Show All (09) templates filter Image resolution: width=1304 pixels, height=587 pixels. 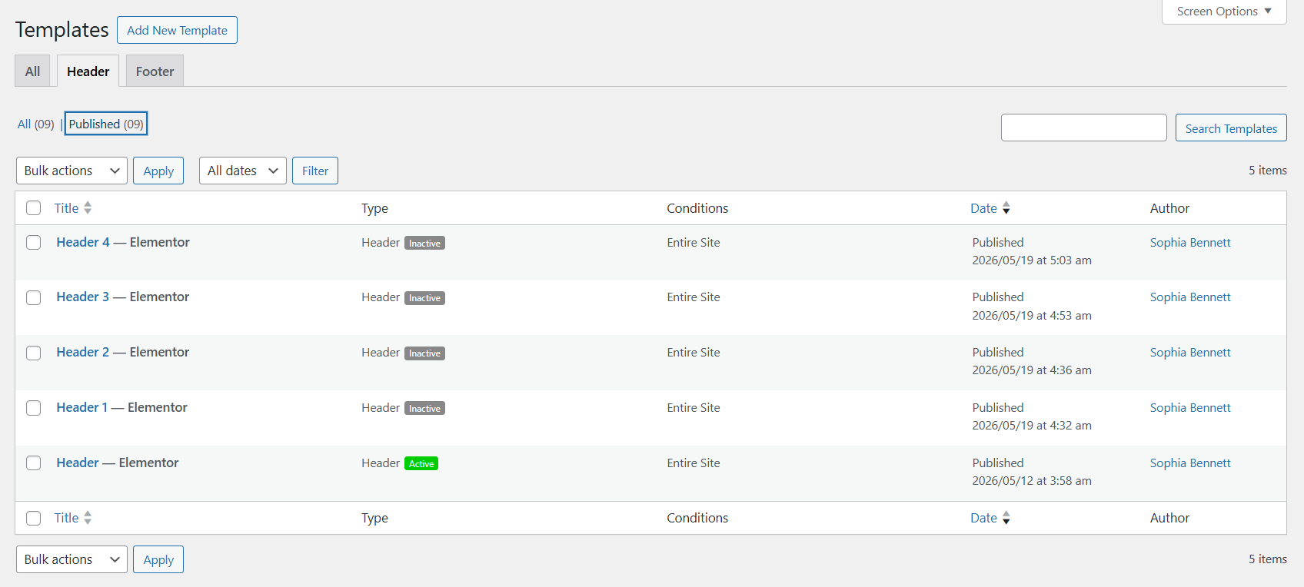click(36, 124)
